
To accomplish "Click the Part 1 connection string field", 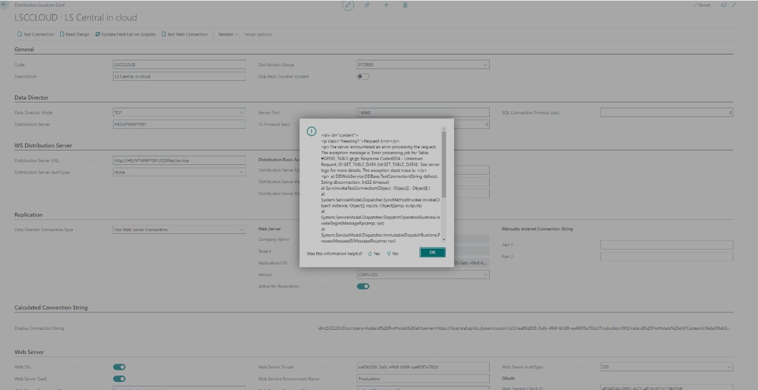I will coord(667,245).
